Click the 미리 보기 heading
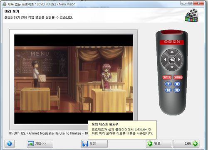The height and width of the screenshot is (150, 208). (x=12, y=11)
